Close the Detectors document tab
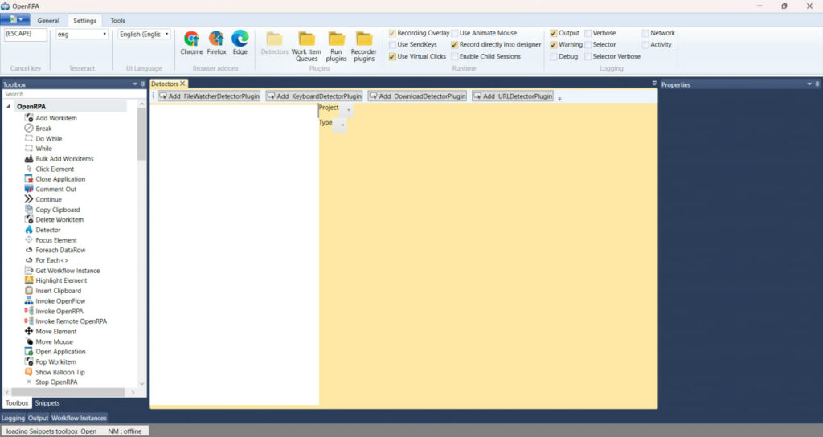The width and height of the screenshot is (823, 437). point(182,84)
